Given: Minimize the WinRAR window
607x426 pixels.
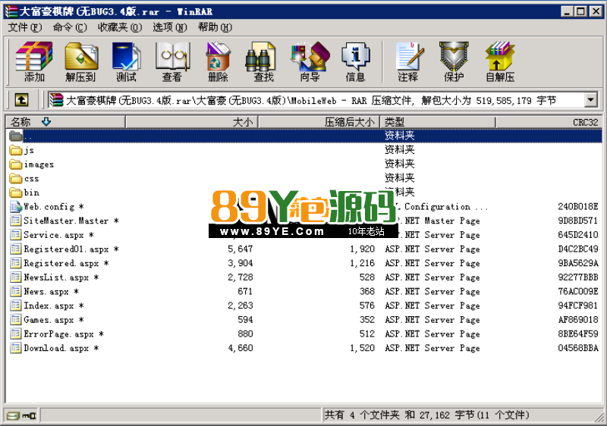Looking at the screenshot, I should click(x=567, y=11).
